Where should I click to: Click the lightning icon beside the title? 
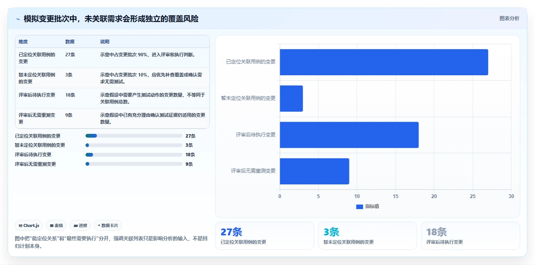18,19
